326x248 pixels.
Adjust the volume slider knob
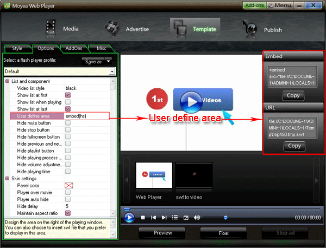point(225,218)
